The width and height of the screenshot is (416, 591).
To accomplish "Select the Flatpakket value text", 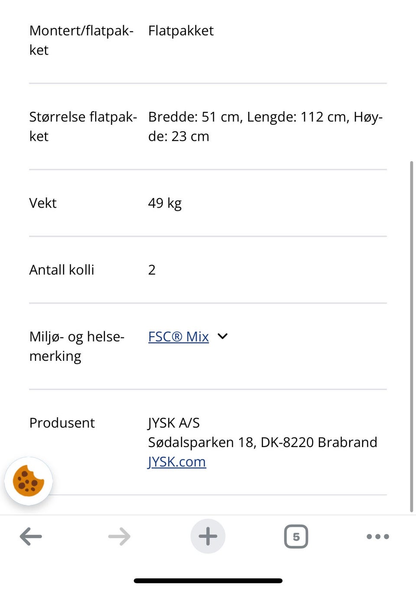I will tap(181, 31).
